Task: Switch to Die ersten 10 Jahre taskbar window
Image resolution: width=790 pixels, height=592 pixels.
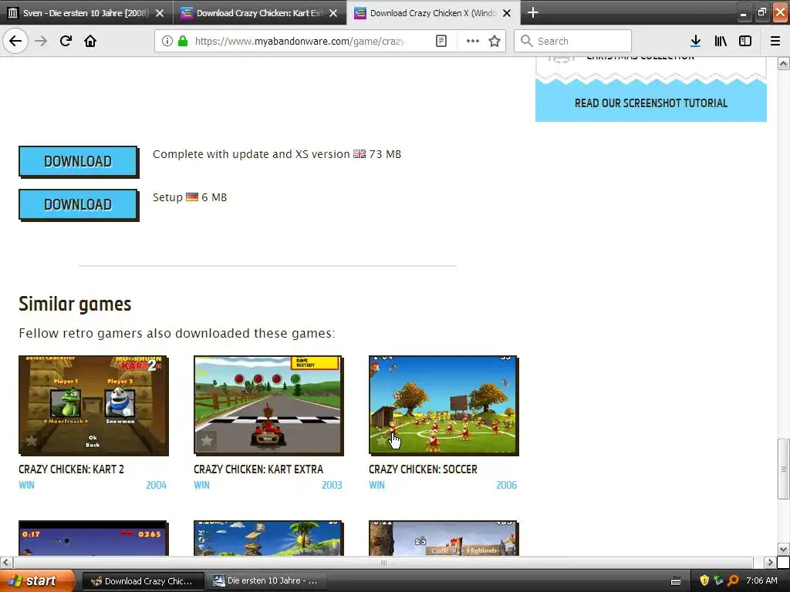Action: pos(267,581)
